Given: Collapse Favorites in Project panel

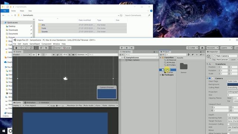Looking at the screenshot, I should 161,58.
